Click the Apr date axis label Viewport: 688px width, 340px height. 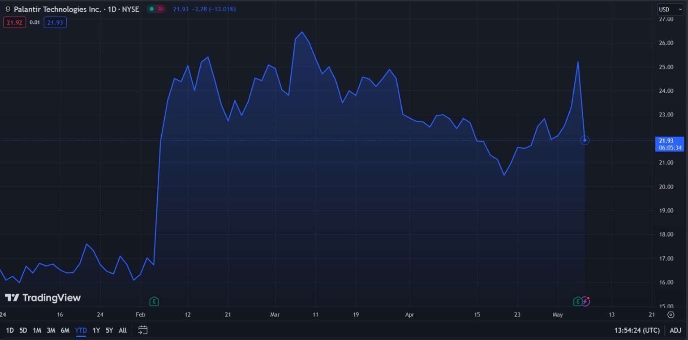(x=409, y=314)
